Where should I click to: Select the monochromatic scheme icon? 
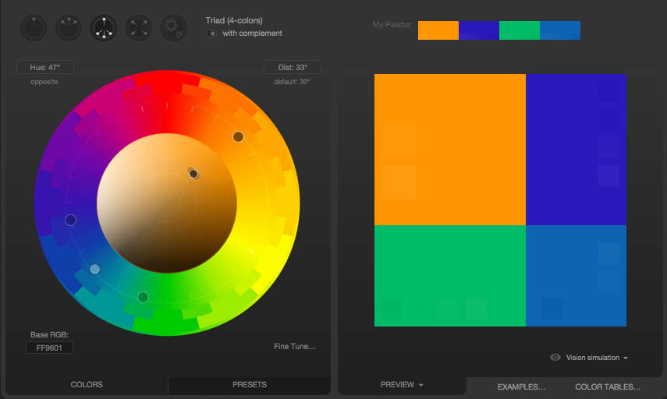(x=34, y=28)
